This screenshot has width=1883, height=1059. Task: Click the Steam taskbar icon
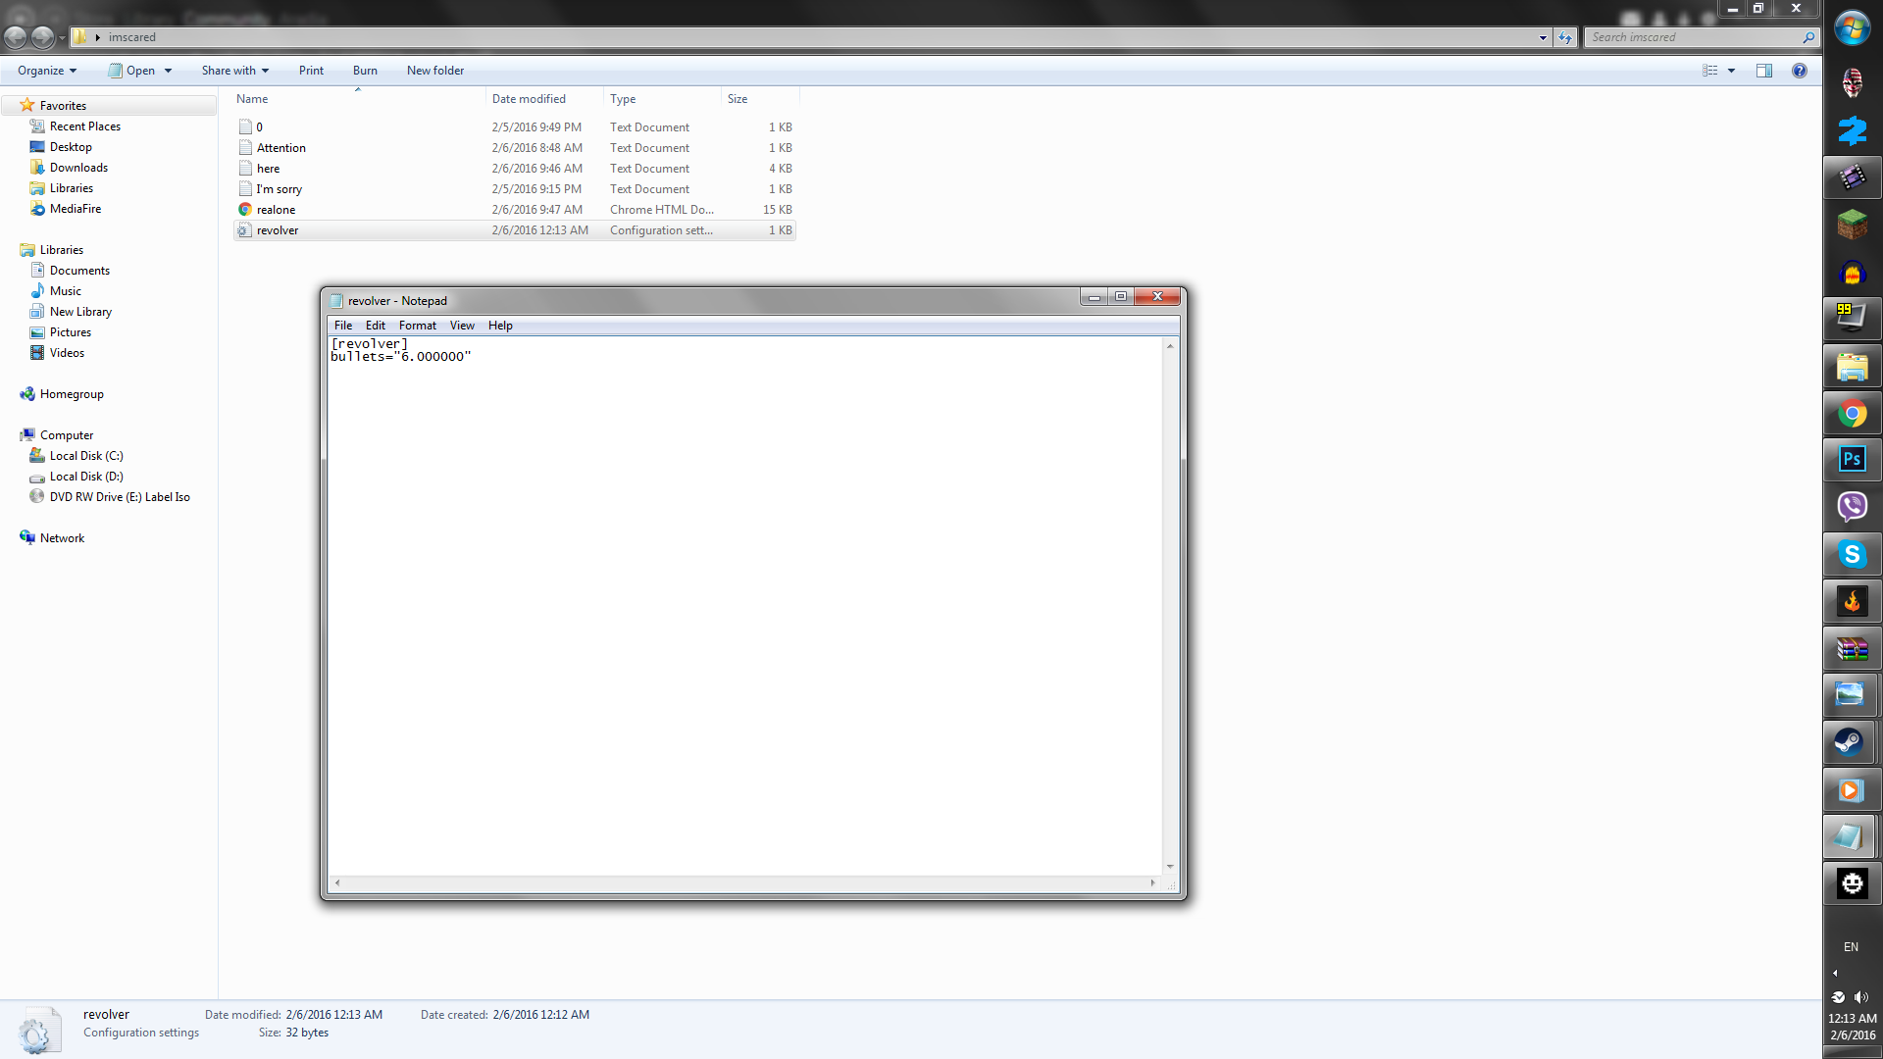1852,742
